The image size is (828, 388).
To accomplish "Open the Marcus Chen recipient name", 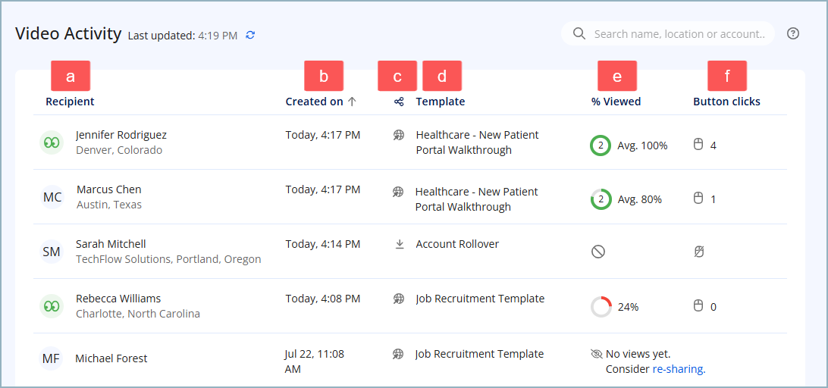I will click(108, 189).
